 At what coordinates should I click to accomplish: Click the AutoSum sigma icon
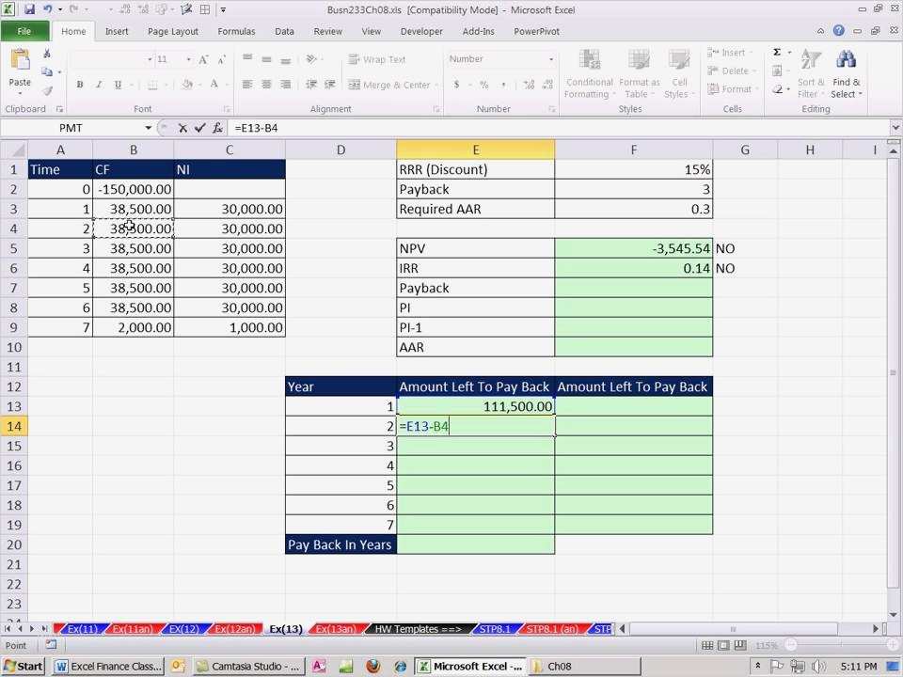[777, 53]
